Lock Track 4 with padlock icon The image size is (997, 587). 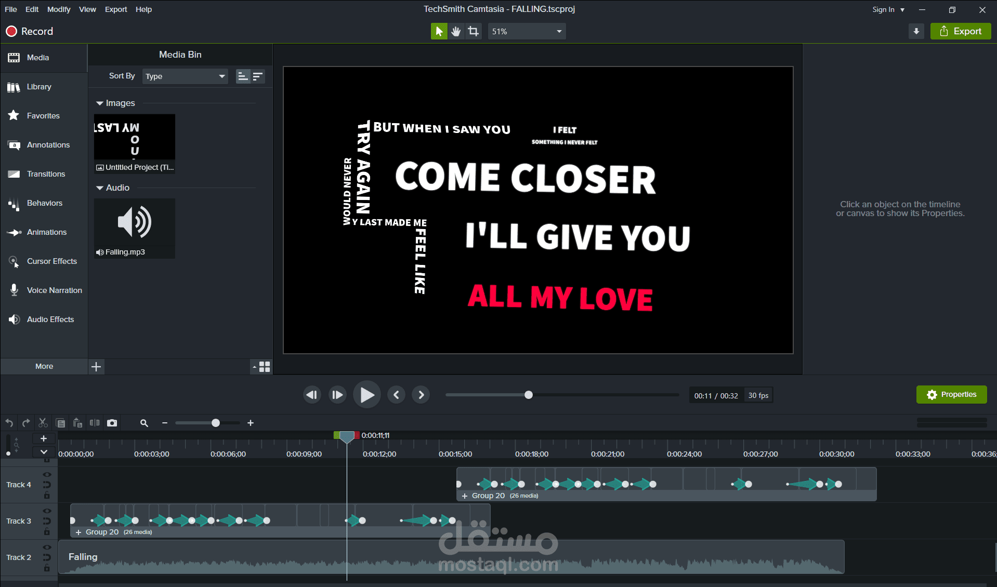(47, 496)
